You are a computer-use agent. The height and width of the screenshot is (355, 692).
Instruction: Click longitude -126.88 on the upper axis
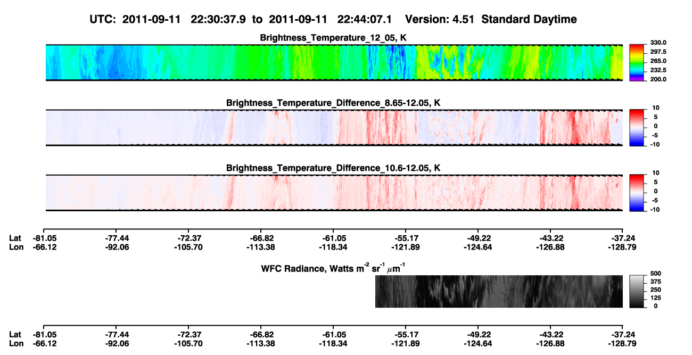(x=551, y=246)
